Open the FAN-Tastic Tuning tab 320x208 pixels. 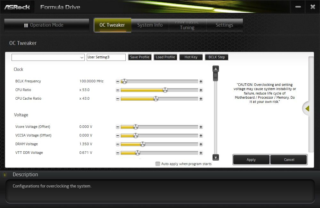(187, 25)
